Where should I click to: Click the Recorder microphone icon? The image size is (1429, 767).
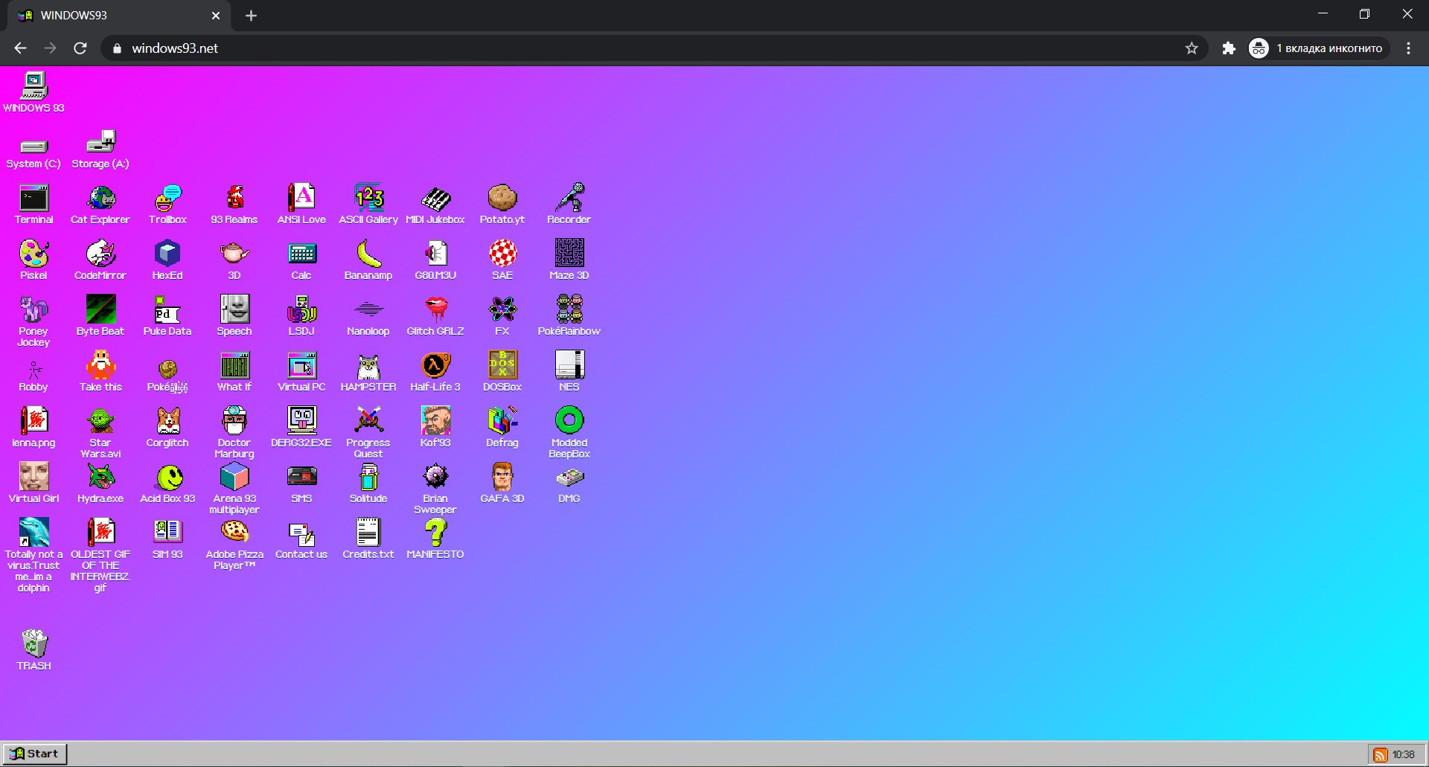click(x=569, y=204)
